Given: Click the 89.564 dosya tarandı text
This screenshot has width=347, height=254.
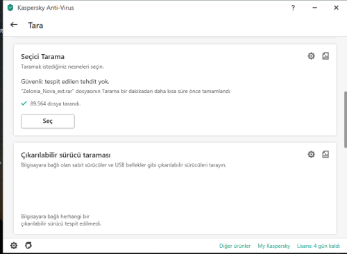Looking at the screenshot, I should 56,103.
